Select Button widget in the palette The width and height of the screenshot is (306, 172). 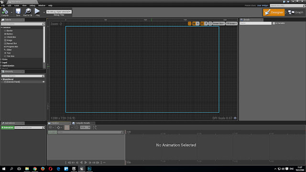click(x=10, y=34)
